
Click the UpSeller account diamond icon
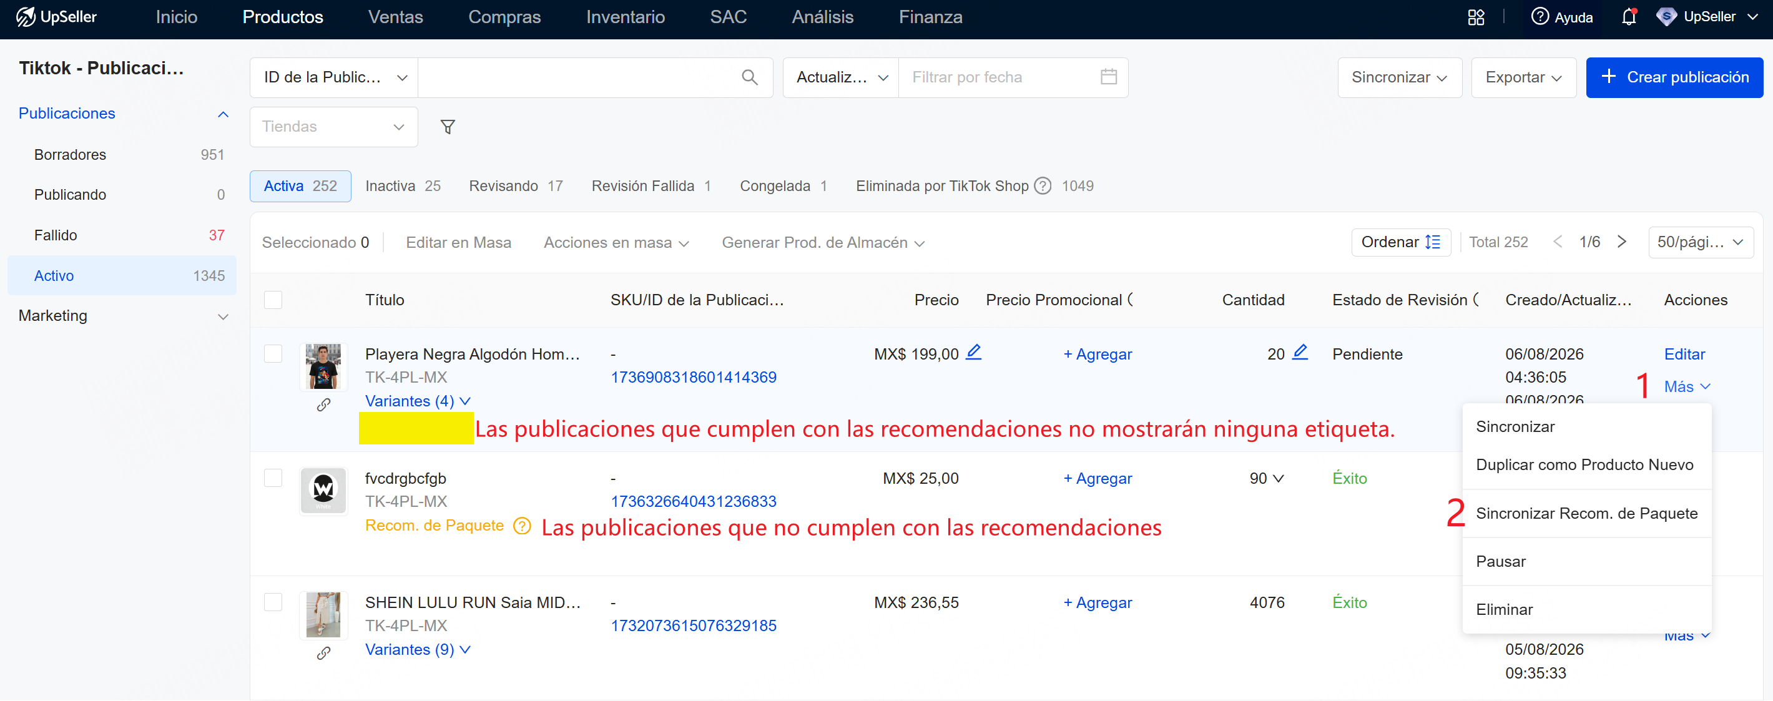[x=1666, y=16]
